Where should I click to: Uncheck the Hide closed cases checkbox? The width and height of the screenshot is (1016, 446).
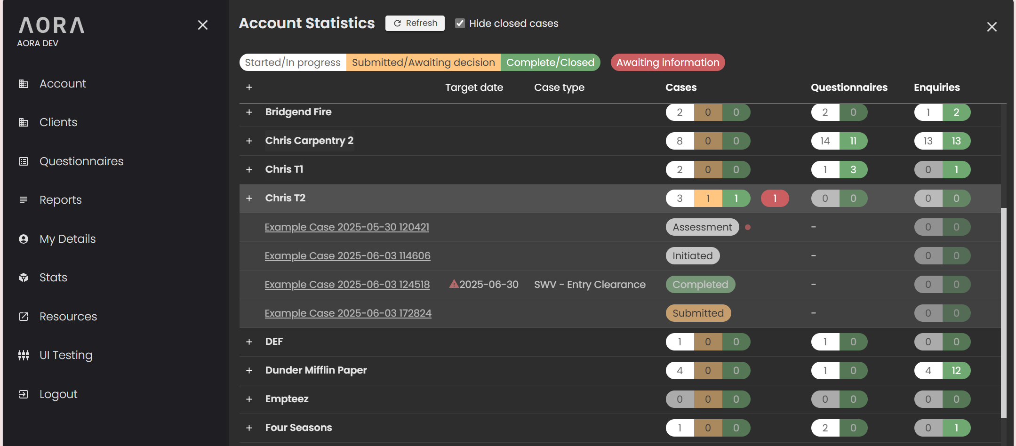click(459, 23)
